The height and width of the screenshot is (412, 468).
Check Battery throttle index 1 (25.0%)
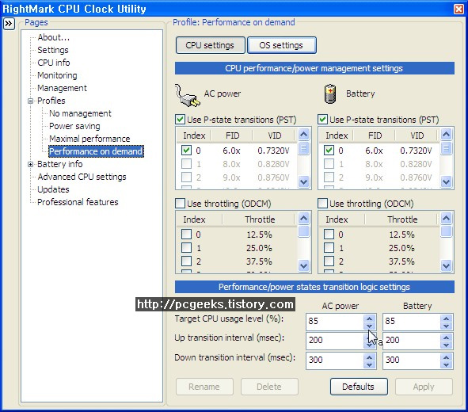(329, 247)
